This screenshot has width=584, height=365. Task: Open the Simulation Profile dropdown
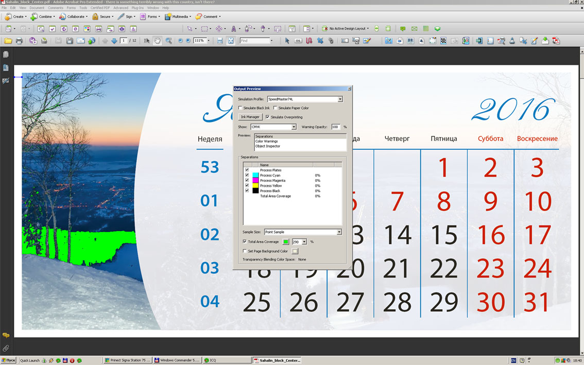click(340, 99)
